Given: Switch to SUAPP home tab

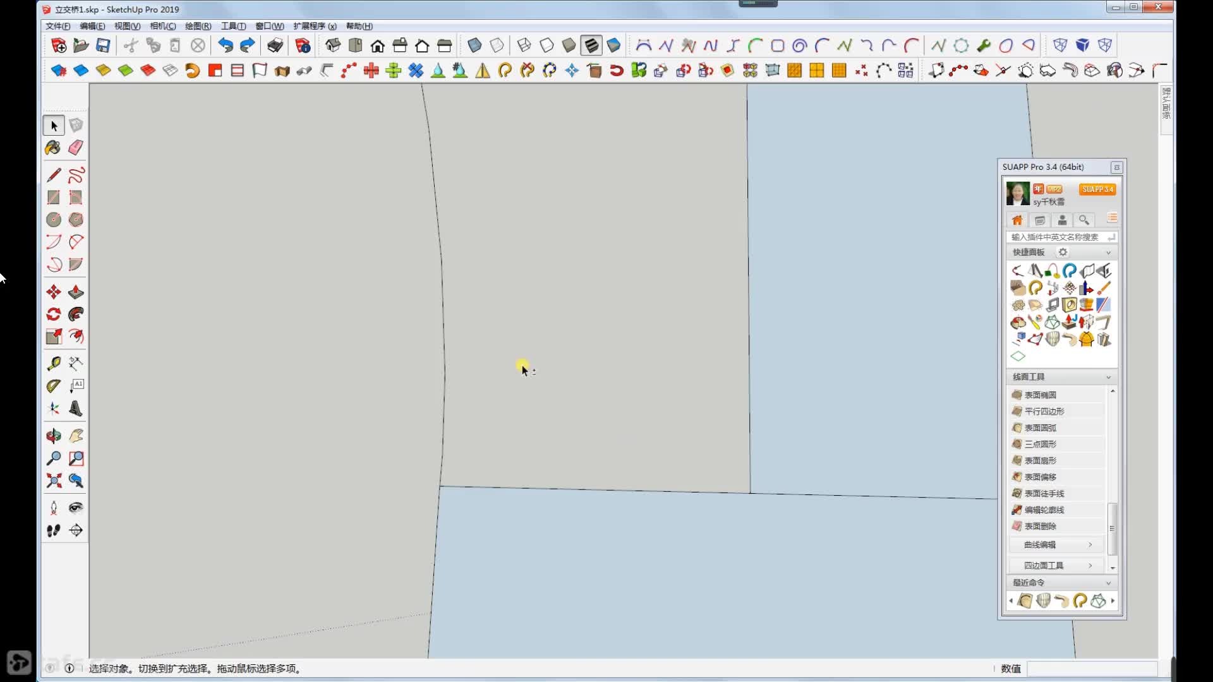Looking at the screenshot, I should 1017,220.
